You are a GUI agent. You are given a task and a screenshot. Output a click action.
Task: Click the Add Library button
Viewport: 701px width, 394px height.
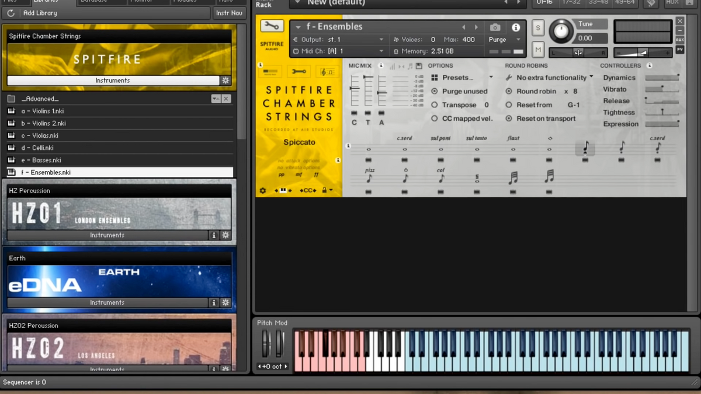coord(40,13)
